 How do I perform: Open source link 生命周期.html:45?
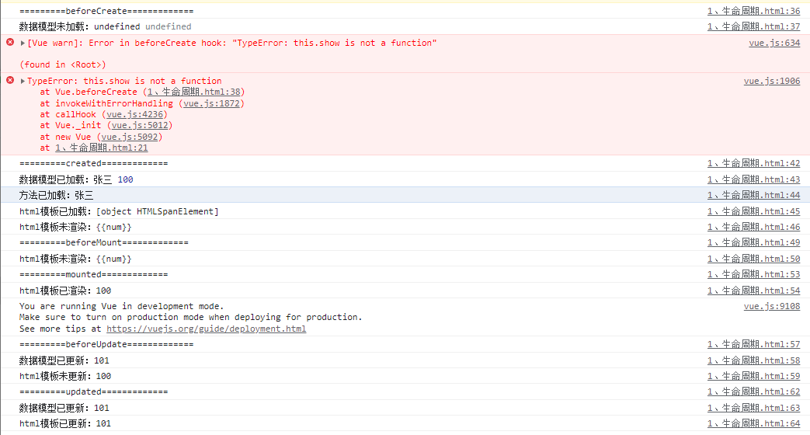coord(753,211)
